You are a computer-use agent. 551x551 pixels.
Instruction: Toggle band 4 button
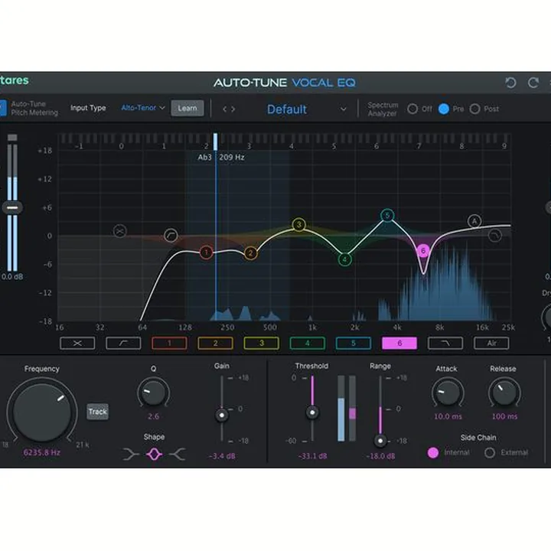point(308,344)
